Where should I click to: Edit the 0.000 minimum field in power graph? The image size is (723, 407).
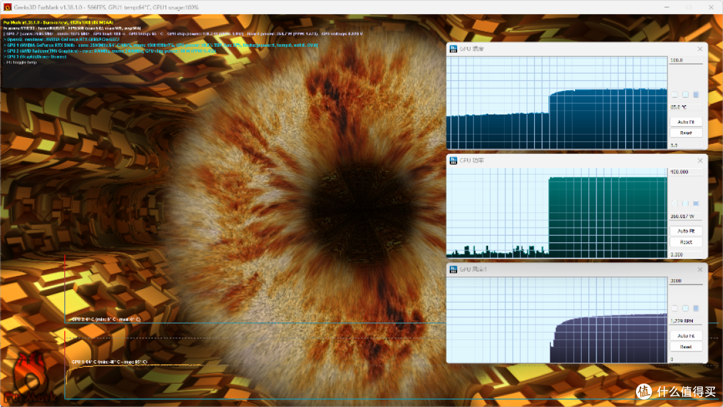pos(686,254)
